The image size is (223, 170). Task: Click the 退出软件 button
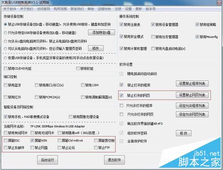[x=114, y=160]
